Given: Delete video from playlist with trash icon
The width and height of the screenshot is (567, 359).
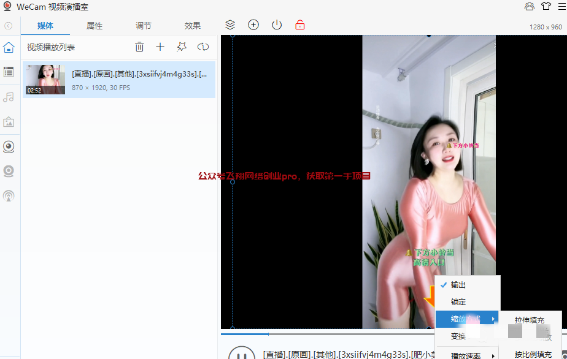Looking at the screenshot, I should (x=140, y=47).
